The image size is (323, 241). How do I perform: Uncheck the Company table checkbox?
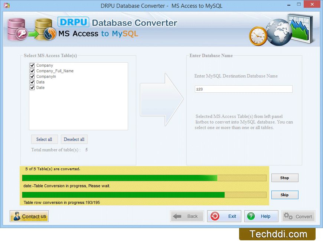32,66
